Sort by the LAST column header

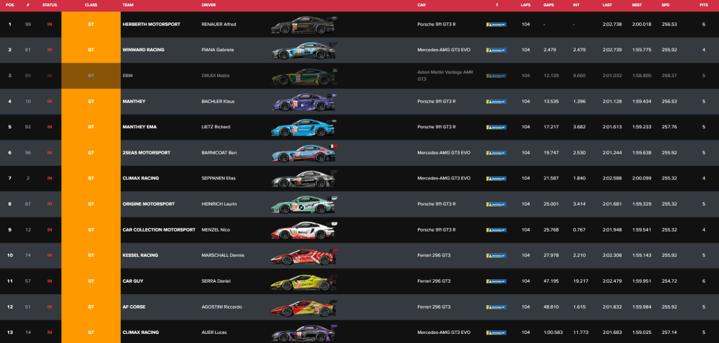607,5
